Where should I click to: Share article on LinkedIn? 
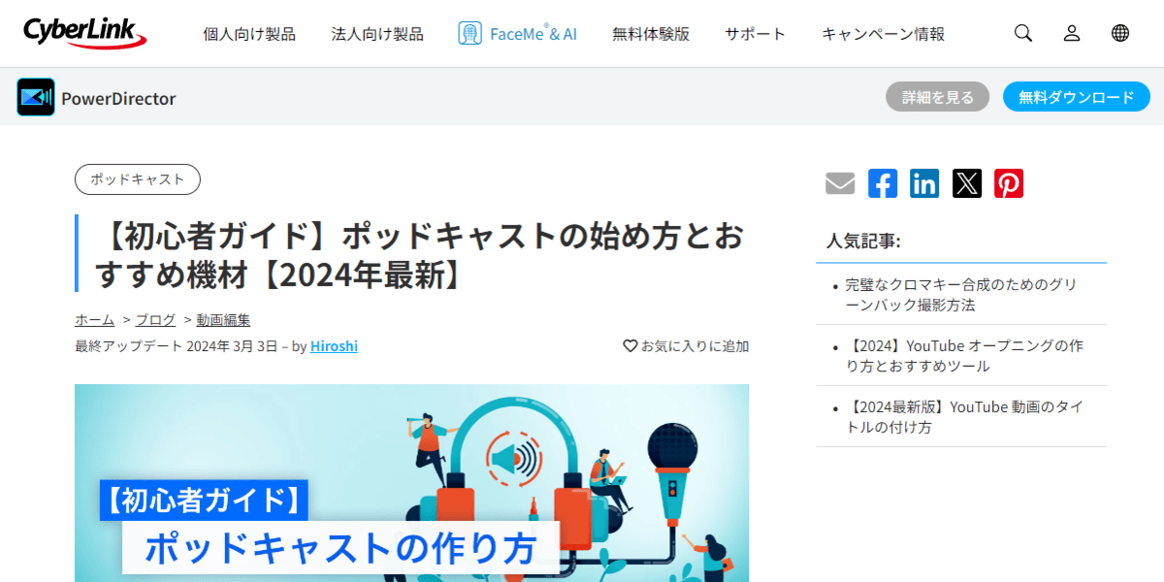[x=924, y=183]
